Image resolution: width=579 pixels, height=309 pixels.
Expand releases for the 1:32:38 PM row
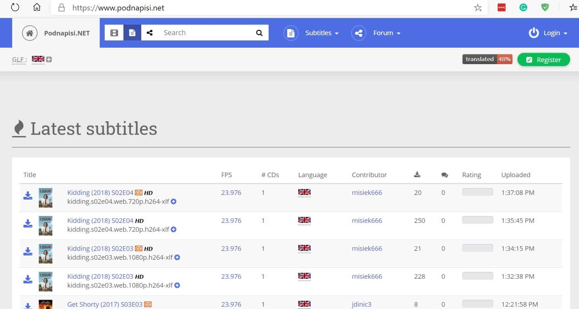click(x=177, y=285)
